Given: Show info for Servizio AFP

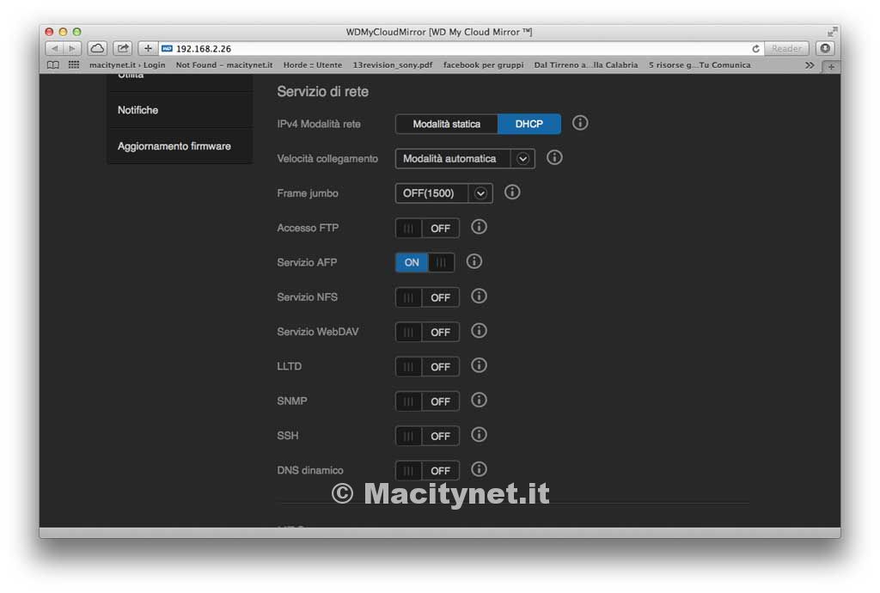Looking at the screenshot, I should coord(474,261).
